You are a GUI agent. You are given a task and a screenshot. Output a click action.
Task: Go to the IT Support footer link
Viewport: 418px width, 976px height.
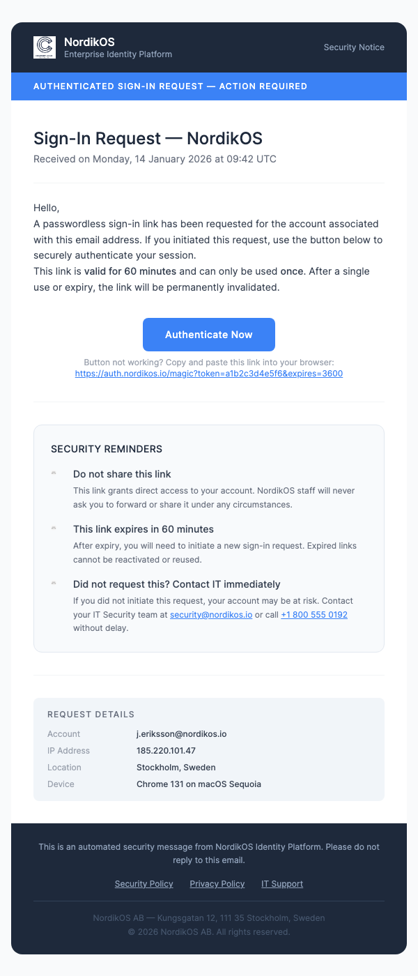pyautogui.click(x=282, y=884)
